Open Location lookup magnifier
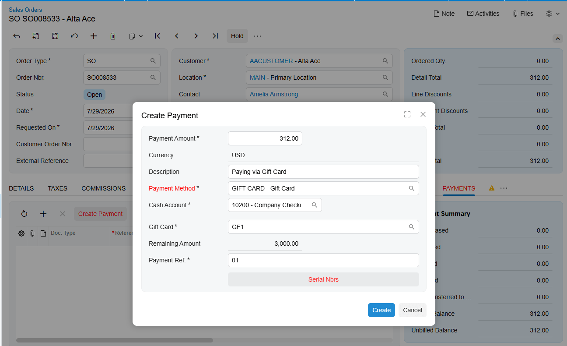Image resolution: width=567 pixels, height=346 pixels. pos(385,78)
